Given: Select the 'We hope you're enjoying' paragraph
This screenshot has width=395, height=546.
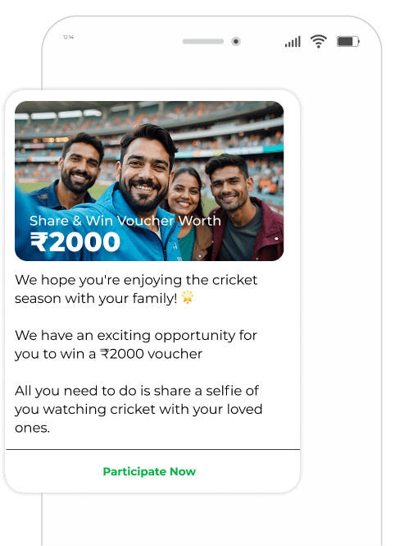Looking at the screenshot, I should click(136, 289).
